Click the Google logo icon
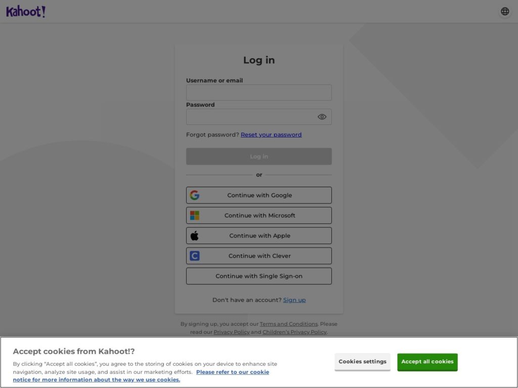518x388 pixels. point(195,195)
